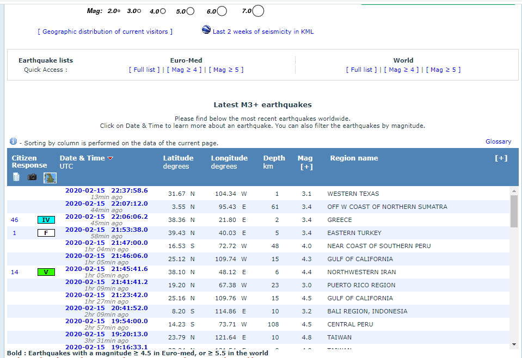
Task: Open the Glossary link
Action: [x=498, y=141]
